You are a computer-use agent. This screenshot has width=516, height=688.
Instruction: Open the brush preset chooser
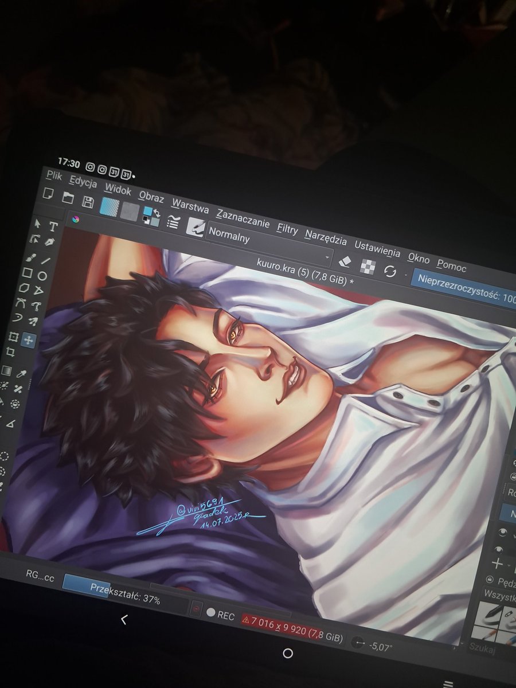[195, 226]
